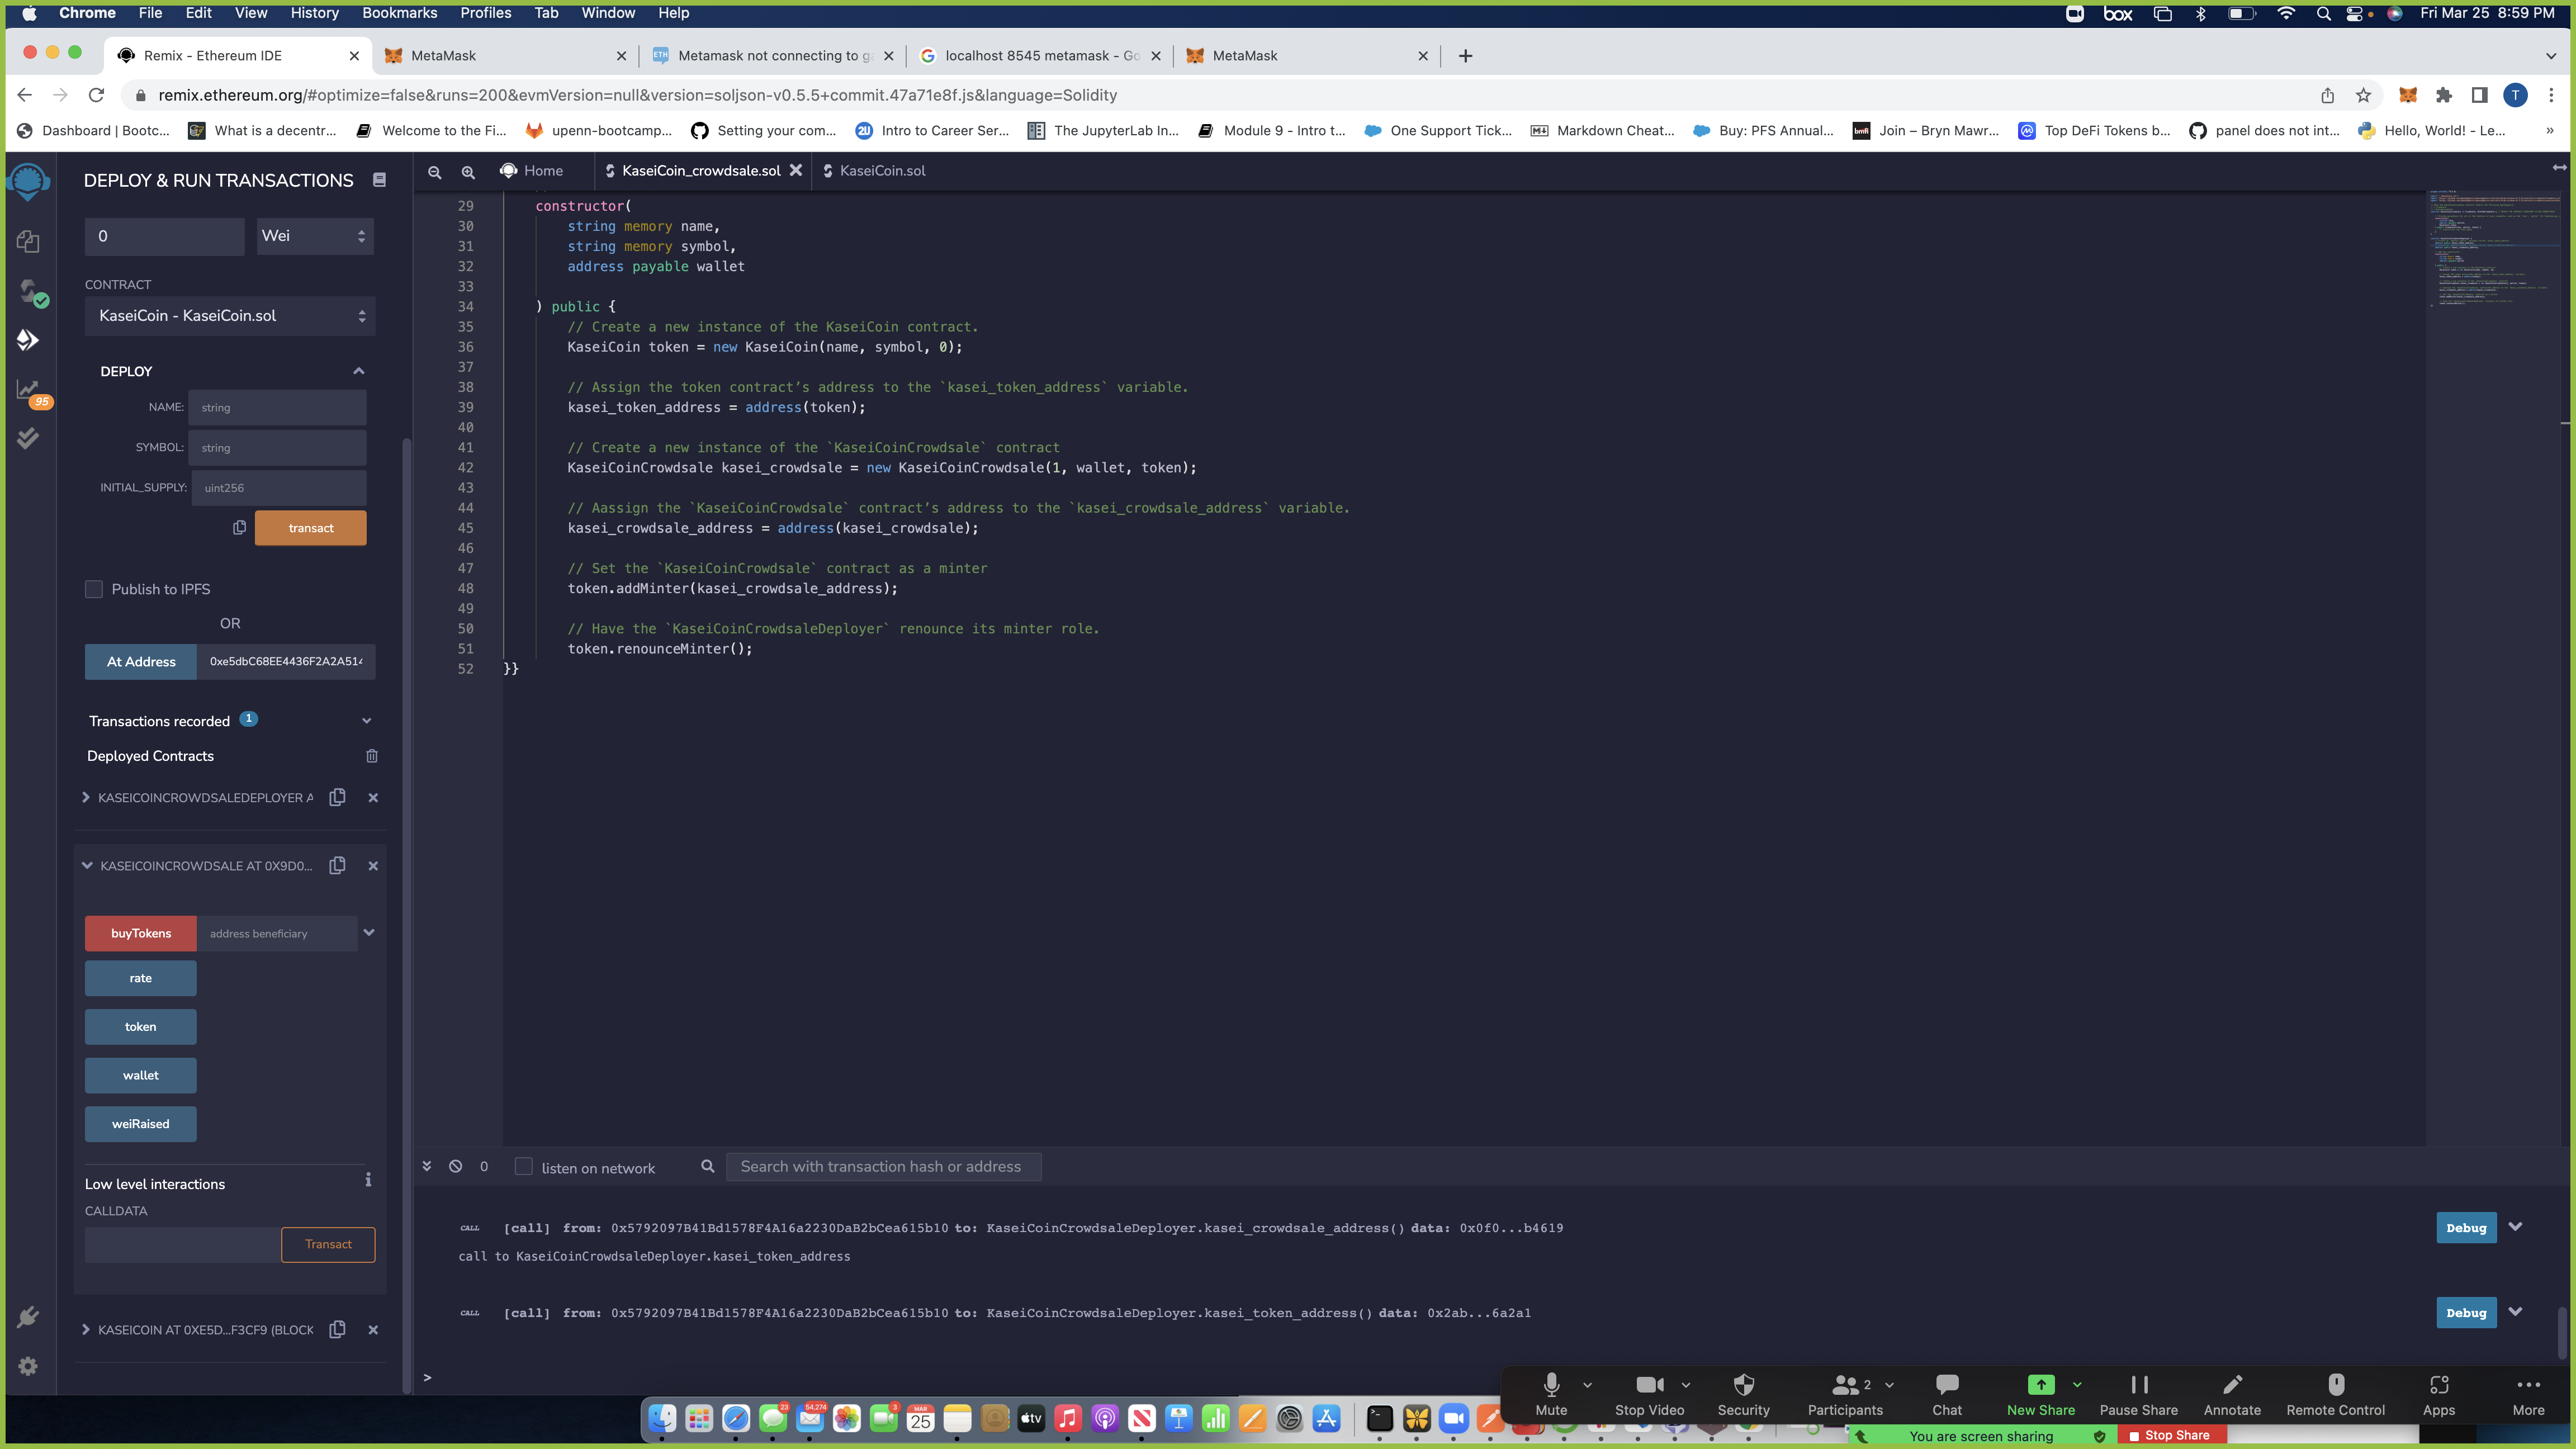Open the 'Metamask not connecting' browser tab
Image resolution: width=2576 pixels, height=1449 pixels.
772,56
